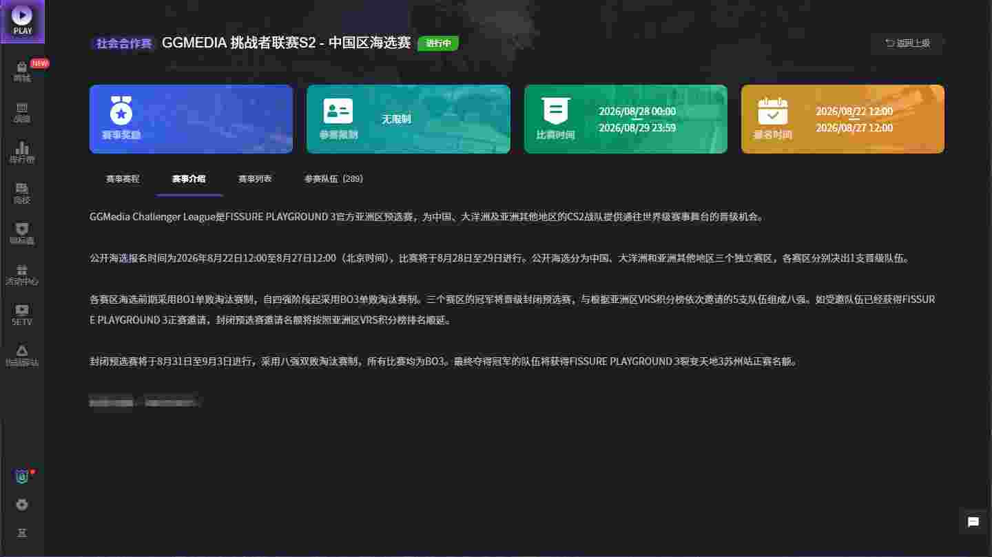The height and width of the screenshot is (557, 992).
Task: Click the 无限制 text on the 参赛限制 card
Action: tap(396, 119)
